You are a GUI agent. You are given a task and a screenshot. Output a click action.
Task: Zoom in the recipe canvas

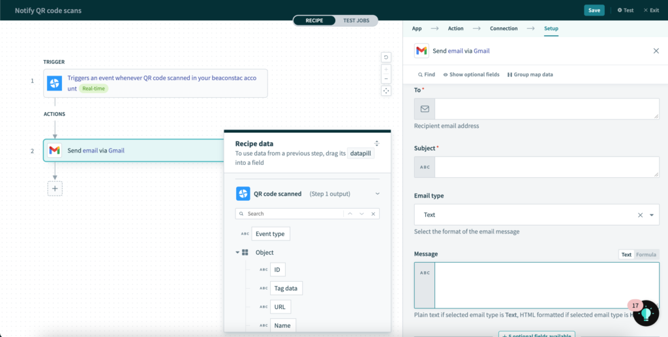(386, 69)
